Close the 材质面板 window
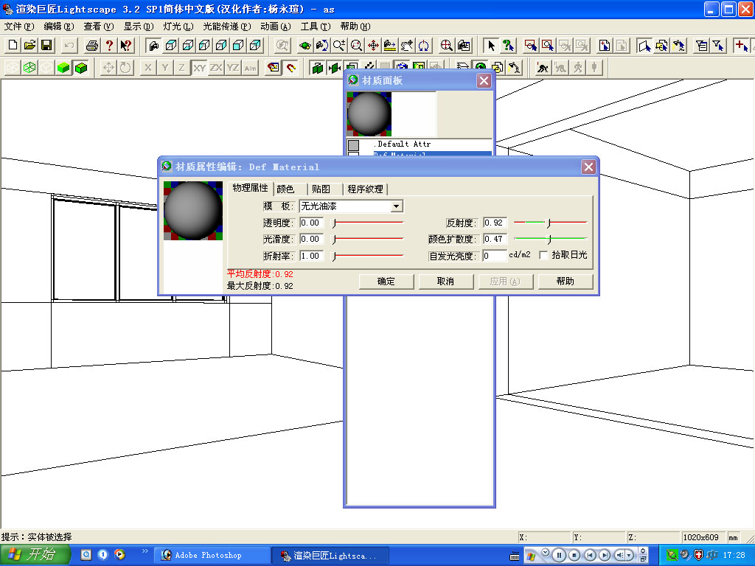 (484, 81)
